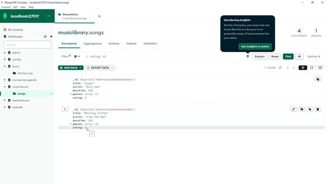Open the Help menu
The width and height of the screenshot is (328, 184).
31,7
